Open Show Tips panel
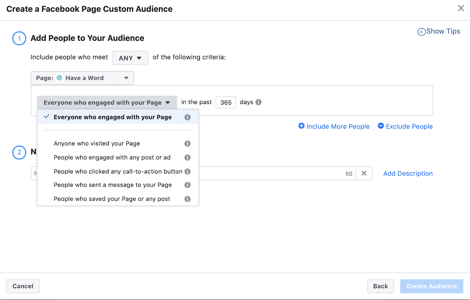Viewport: 470px width, 300px height. (x=439, y=31)
